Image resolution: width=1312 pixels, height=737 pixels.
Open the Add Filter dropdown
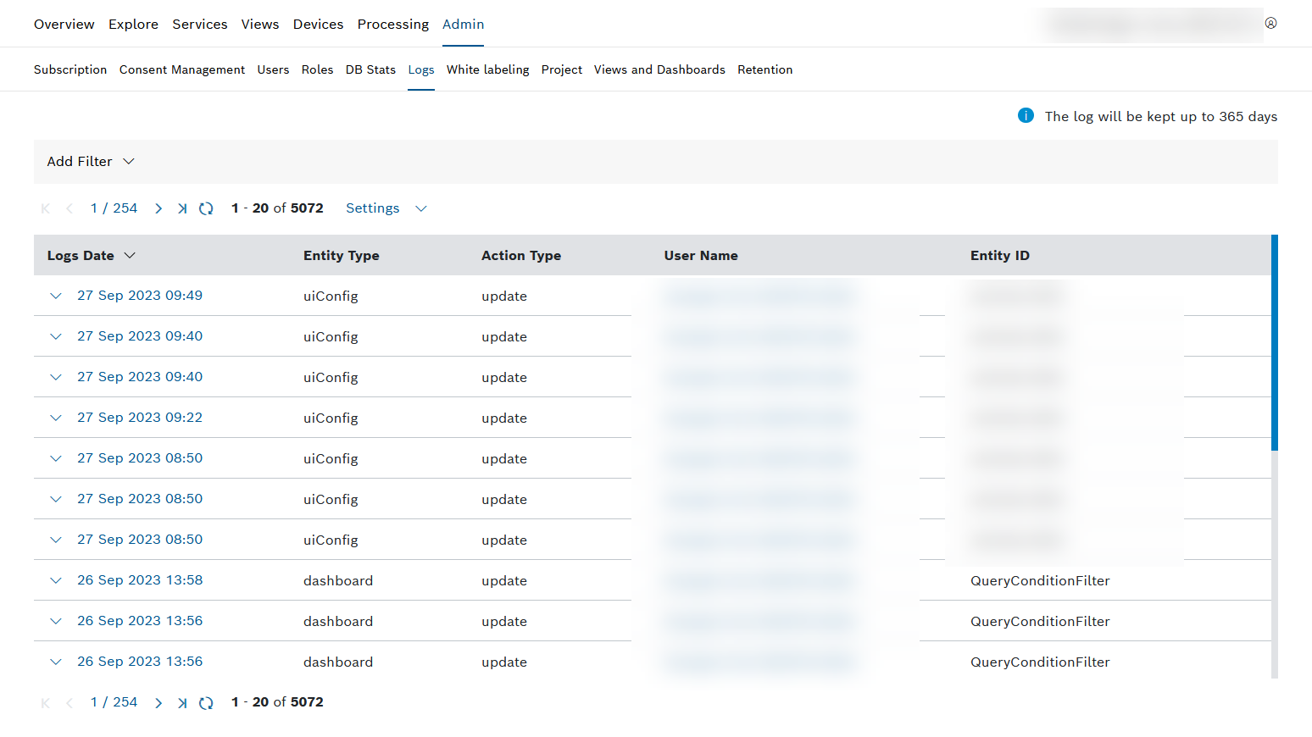[x=91, y=162]
